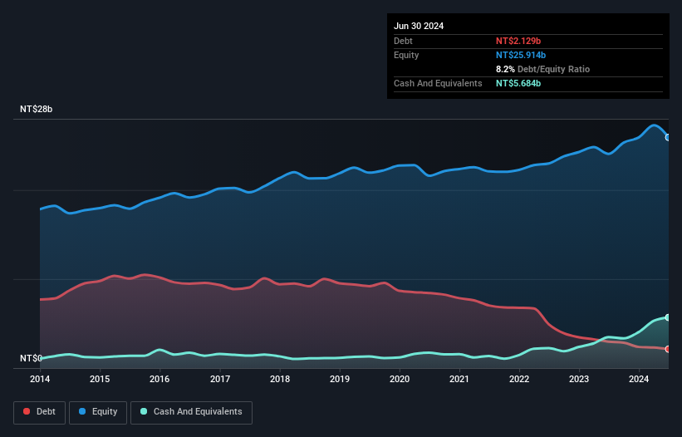Click the 2014 x-axis label
The image size is (682, 437).
40,379
